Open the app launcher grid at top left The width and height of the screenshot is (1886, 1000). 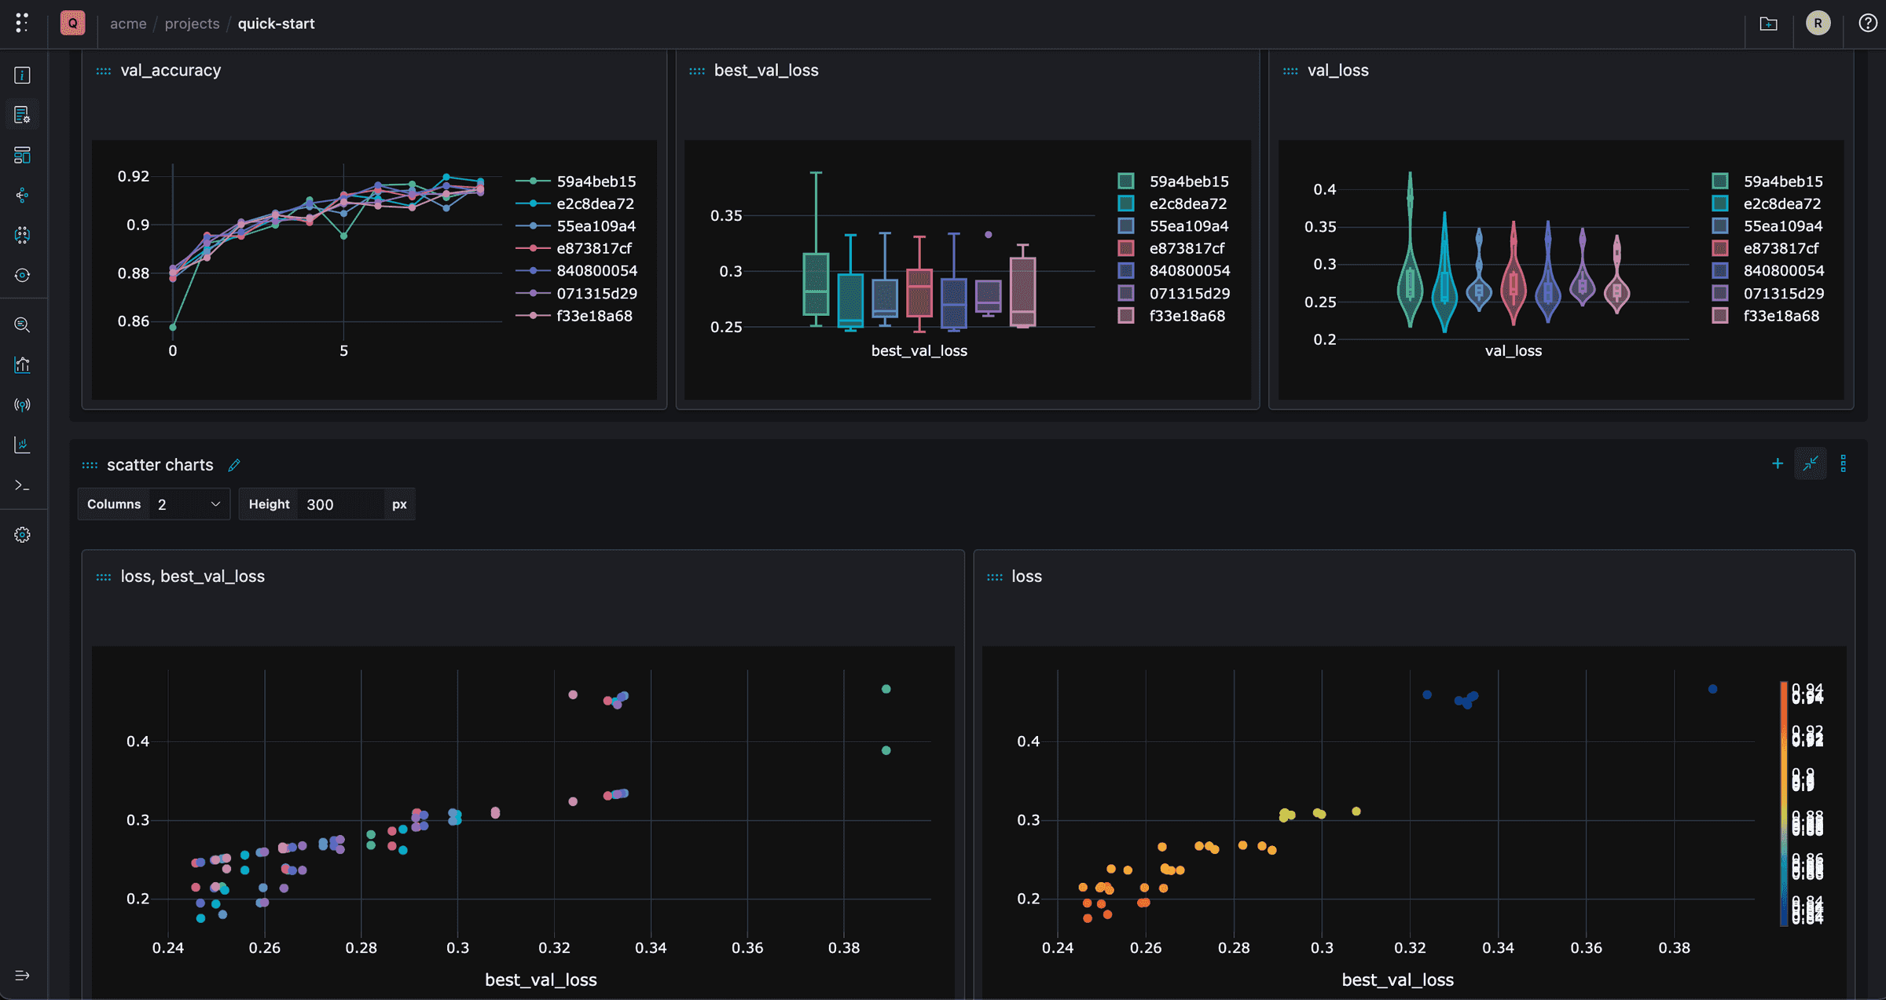point(22,23)
